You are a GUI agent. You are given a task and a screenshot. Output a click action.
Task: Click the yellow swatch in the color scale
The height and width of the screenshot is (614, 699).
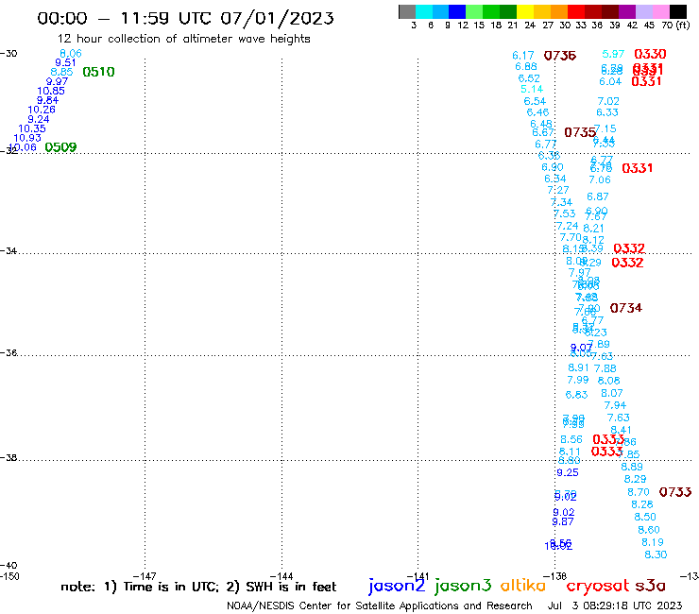pyautogui.click(x=525, y=11)
